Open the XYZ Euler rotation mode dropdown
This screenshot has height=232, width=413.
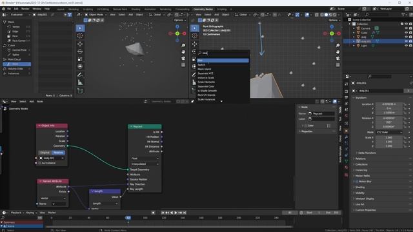coord(389,132)
